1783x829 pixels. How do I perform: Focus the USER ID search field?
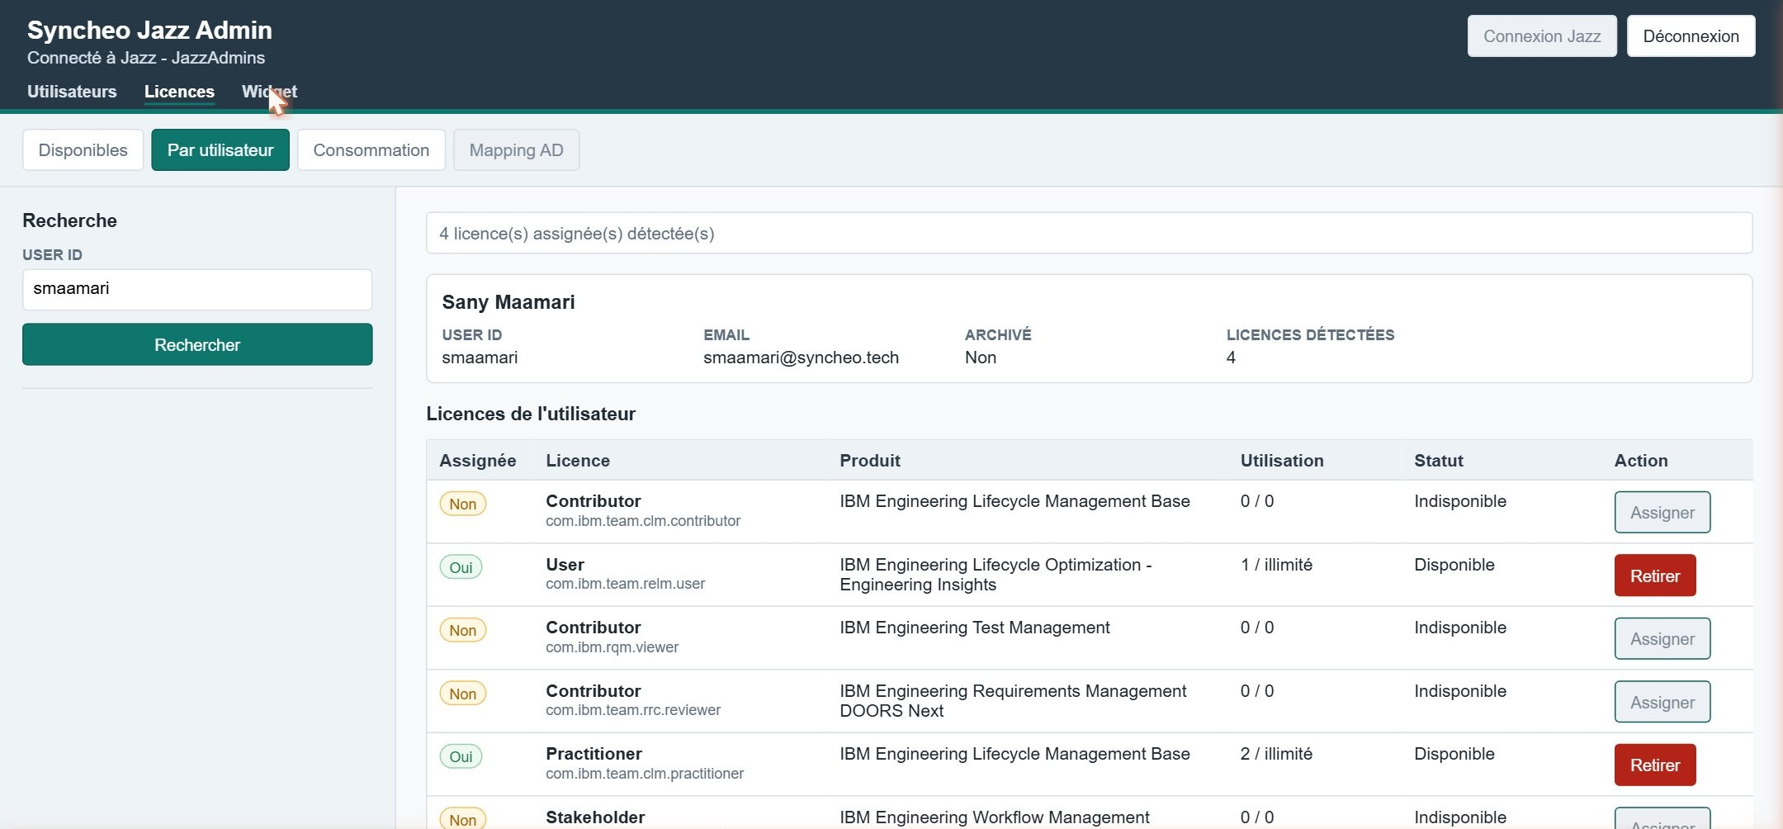pyautogui.click(x=197, y=289)
